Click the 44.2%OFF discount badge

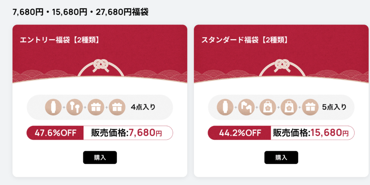tap(239, 133)
